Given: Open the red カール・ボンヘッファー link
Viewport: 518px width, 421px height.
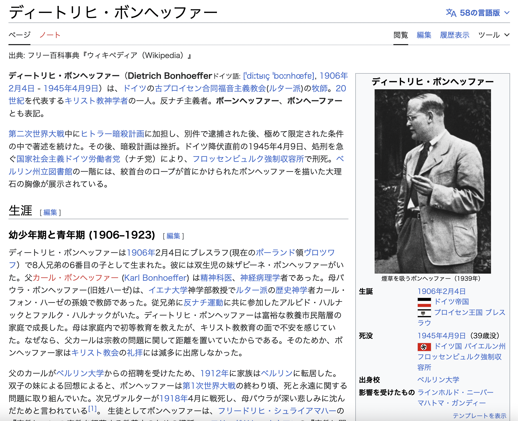Looking at the screenshot, I should tap(75, 278).
